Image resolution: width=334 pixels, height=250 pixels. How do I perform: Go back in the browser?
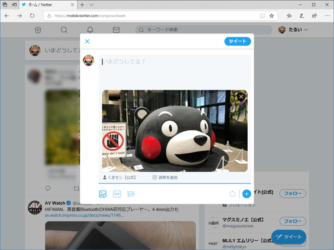point(7,16)
